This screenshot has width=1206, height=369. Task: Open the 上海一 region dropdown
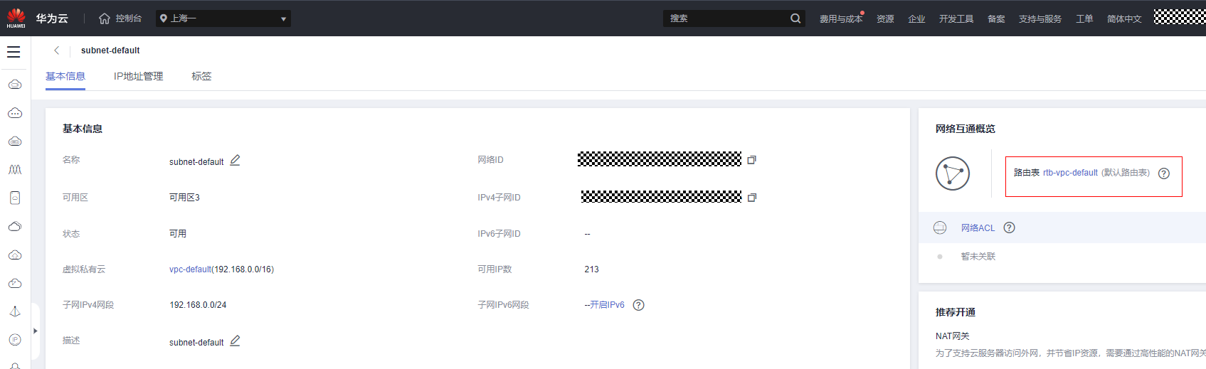223,18
